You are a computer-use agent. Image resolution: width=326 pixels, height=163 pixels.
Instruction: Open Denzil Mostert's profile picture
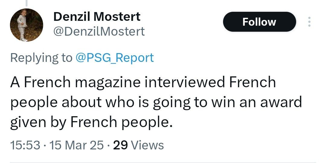pyautogui.click(x=26, y=25)
